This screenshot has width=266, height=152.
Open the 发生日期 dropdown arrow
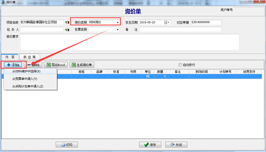169,22
